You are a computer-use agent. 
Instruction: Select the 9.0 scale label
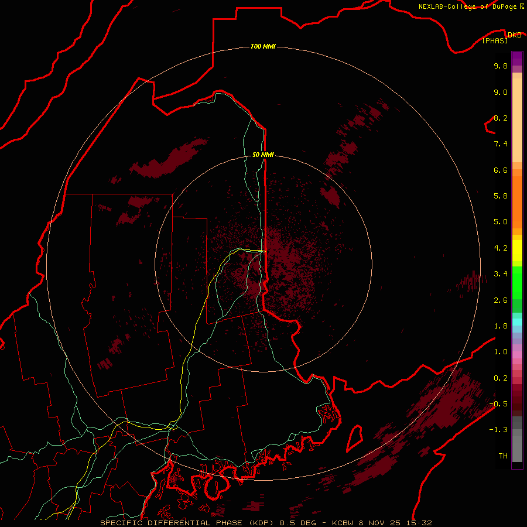point(501,92)
